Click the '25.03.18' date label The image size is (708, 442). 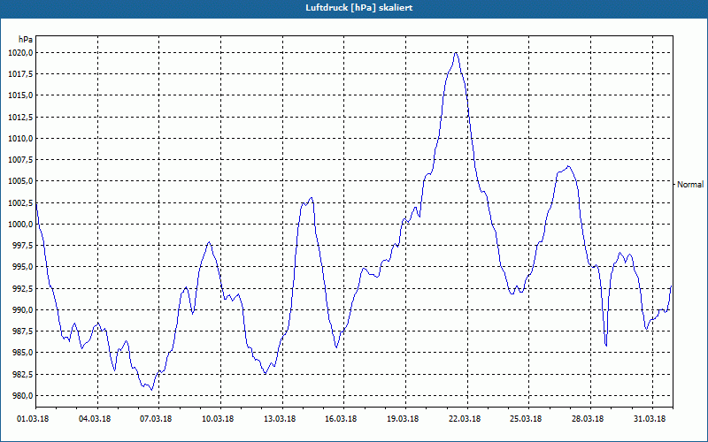(526, 419)
